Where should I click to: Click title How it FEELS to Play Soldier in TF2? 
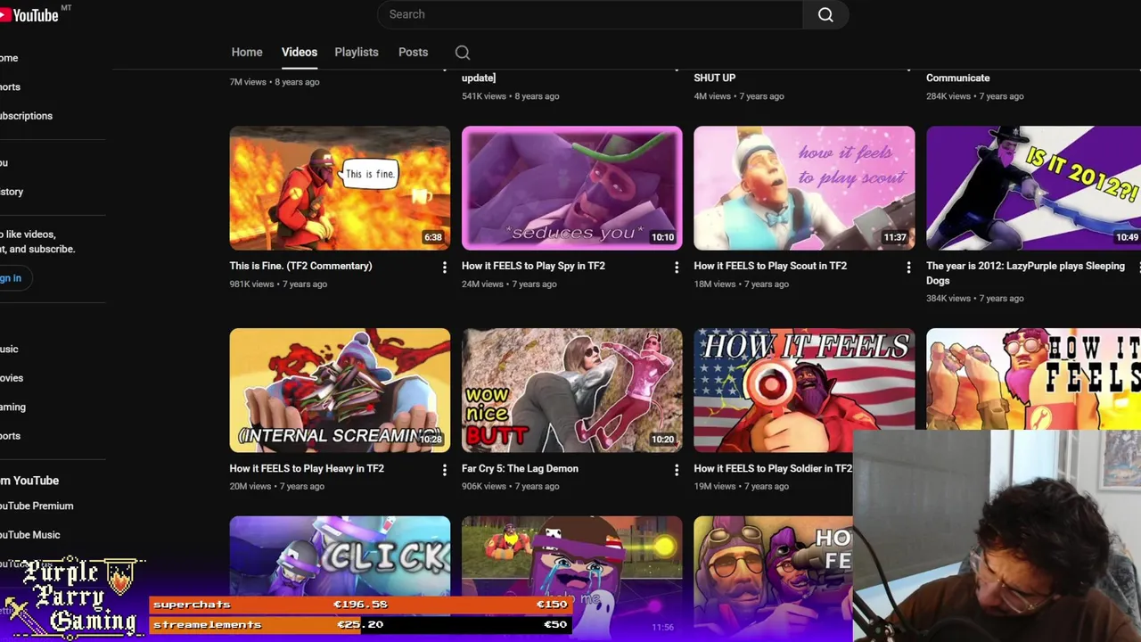point(773,468)
